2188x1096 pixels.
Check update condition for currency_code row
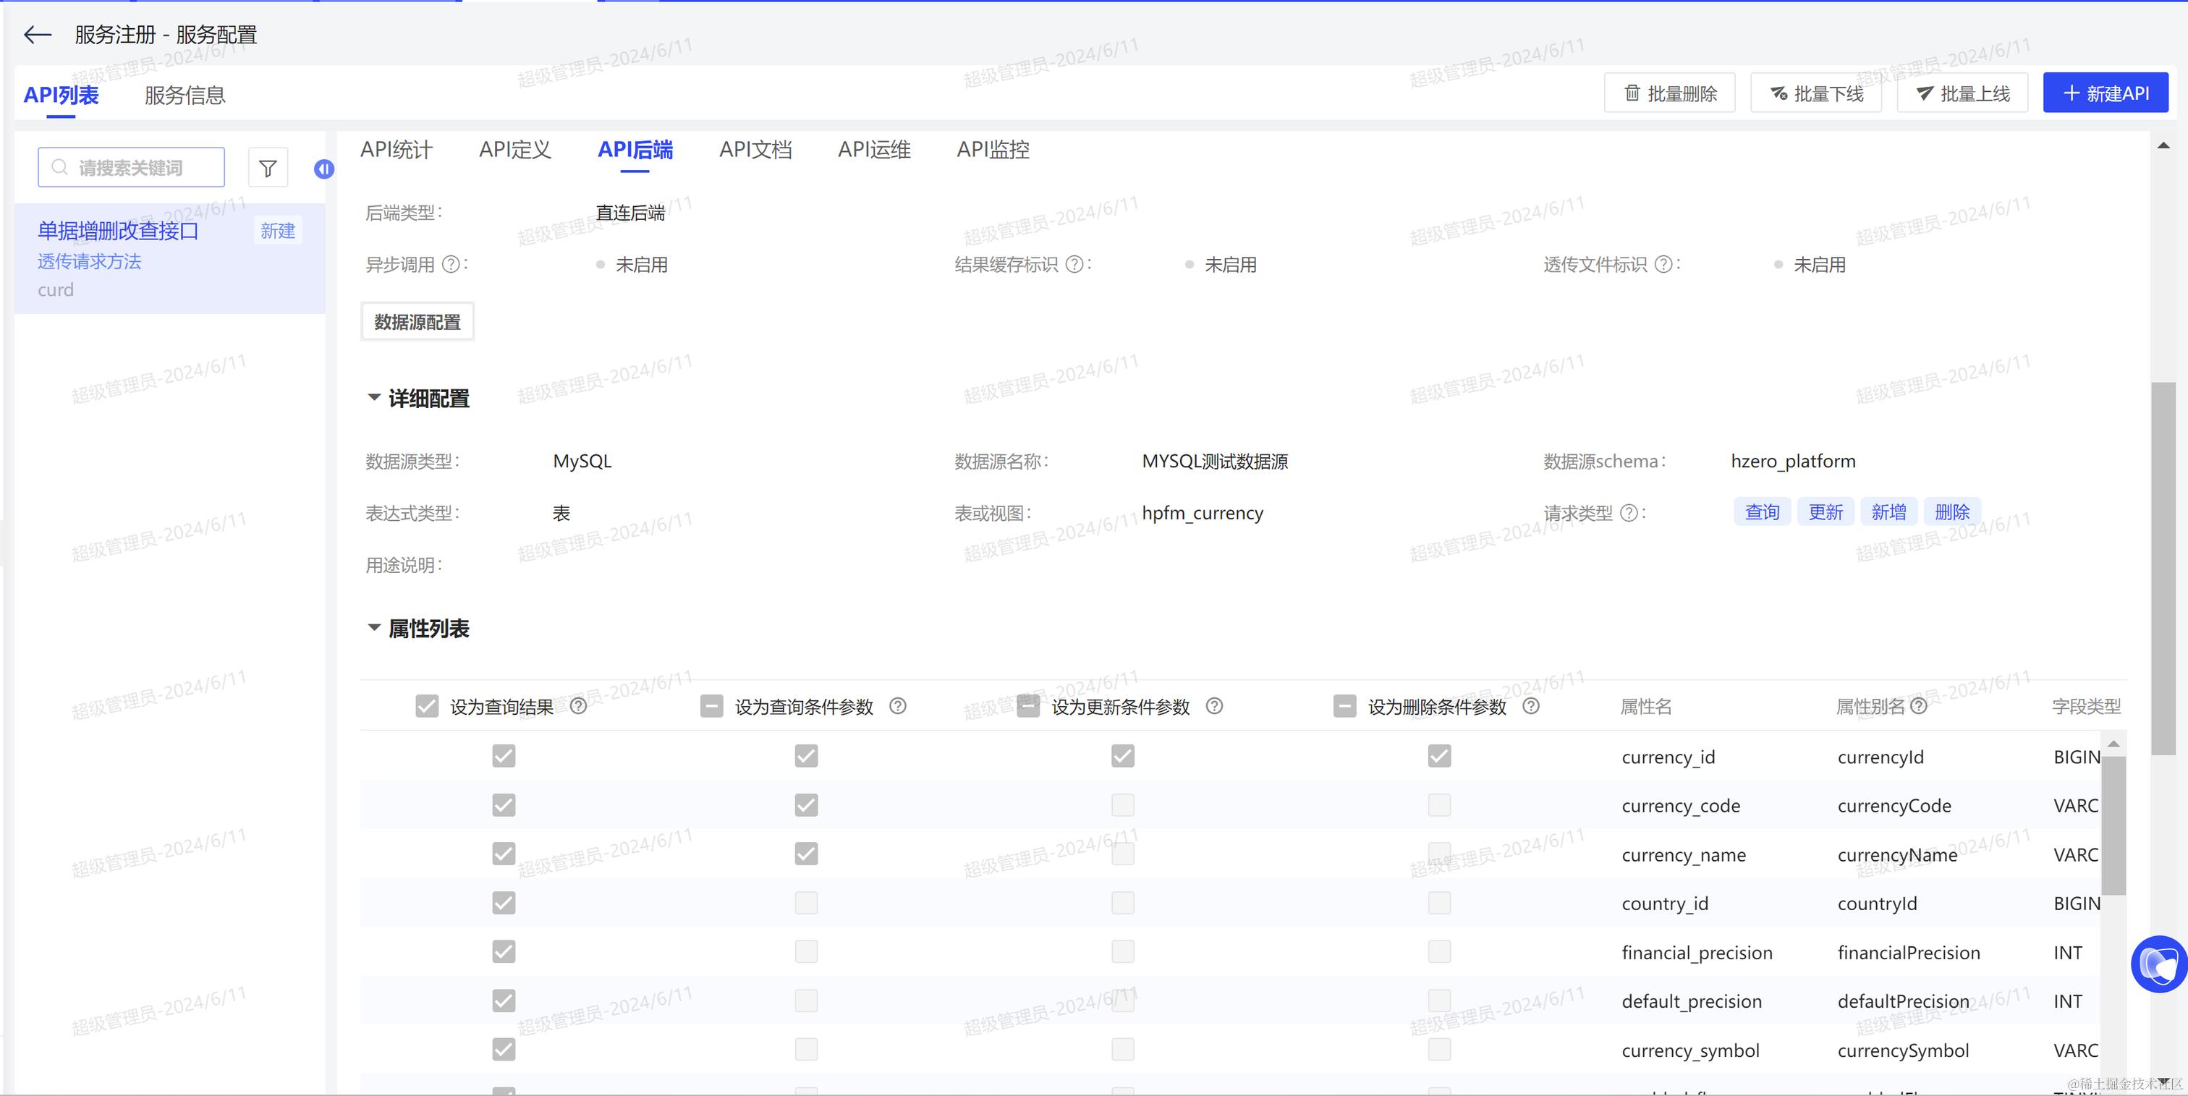point(1123,804)
